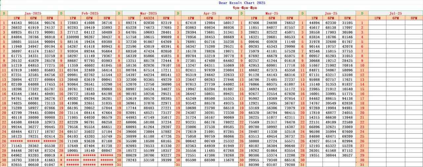
Task: Click cell 89274 in March
Action: tap(131, 23)
